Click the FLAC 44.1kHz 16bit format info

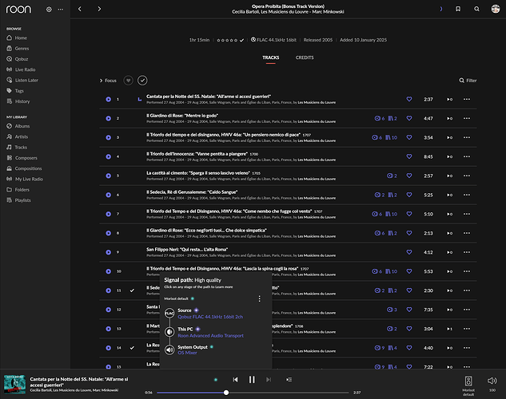tap(273, 40)
